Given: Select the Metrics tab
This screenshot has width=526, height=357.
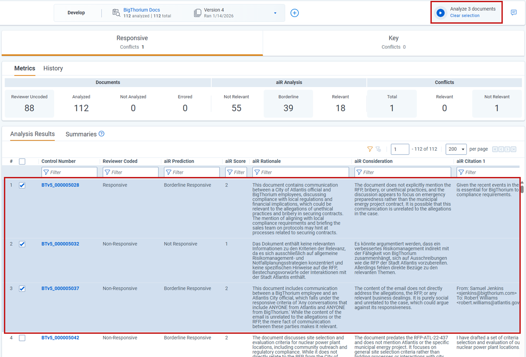Looking at the screenshot, I should 25,68.
